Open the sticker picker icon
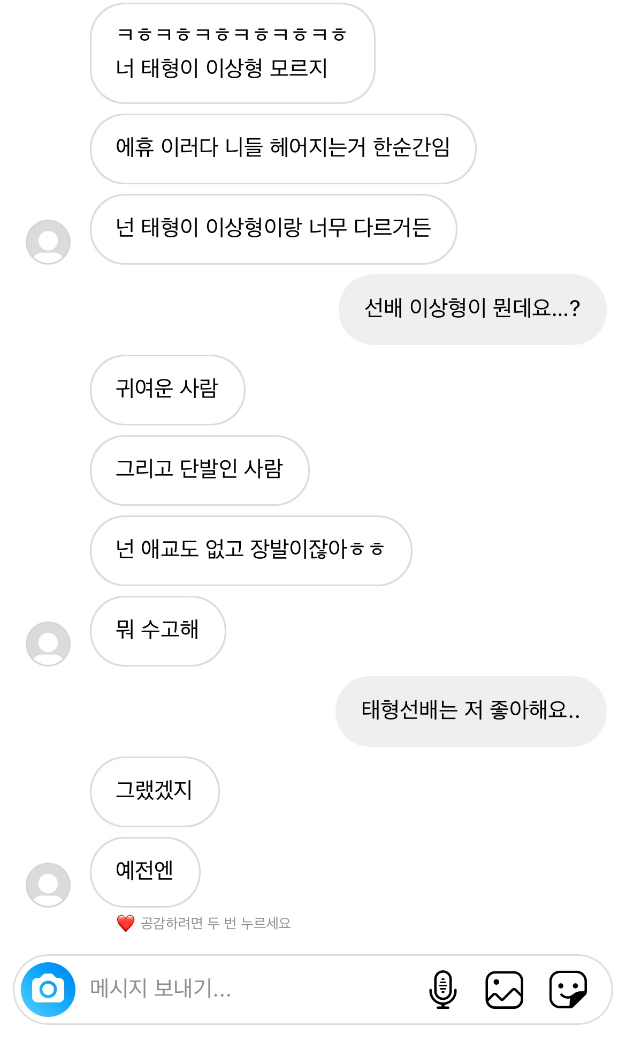The width and height of the screenshot is (626, 1048). (568, 989)
